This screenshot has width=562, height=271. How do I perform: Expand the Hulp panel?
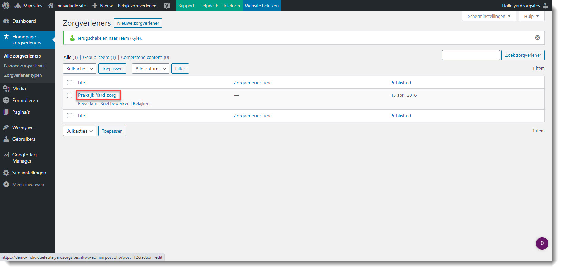coord(532,16)
